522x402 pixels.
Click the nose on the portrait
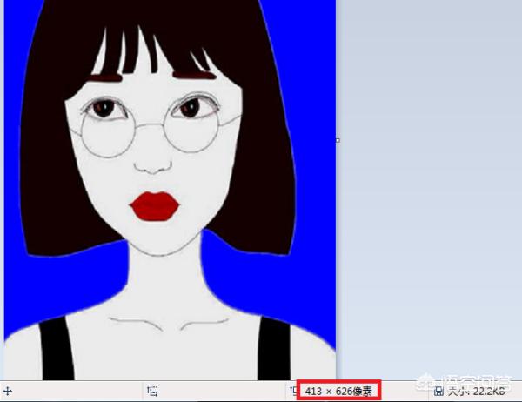153,164
